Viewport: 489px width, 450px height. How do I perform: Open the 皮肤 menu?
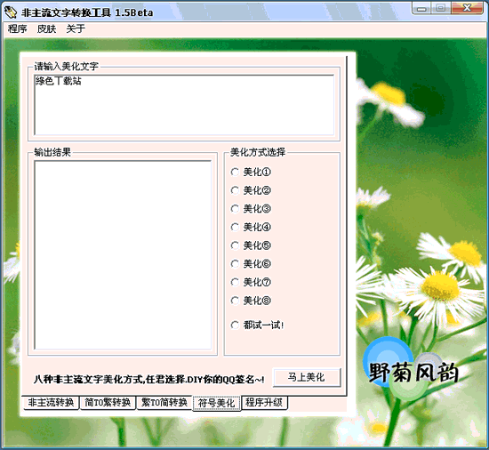click(x=46, y=28)
